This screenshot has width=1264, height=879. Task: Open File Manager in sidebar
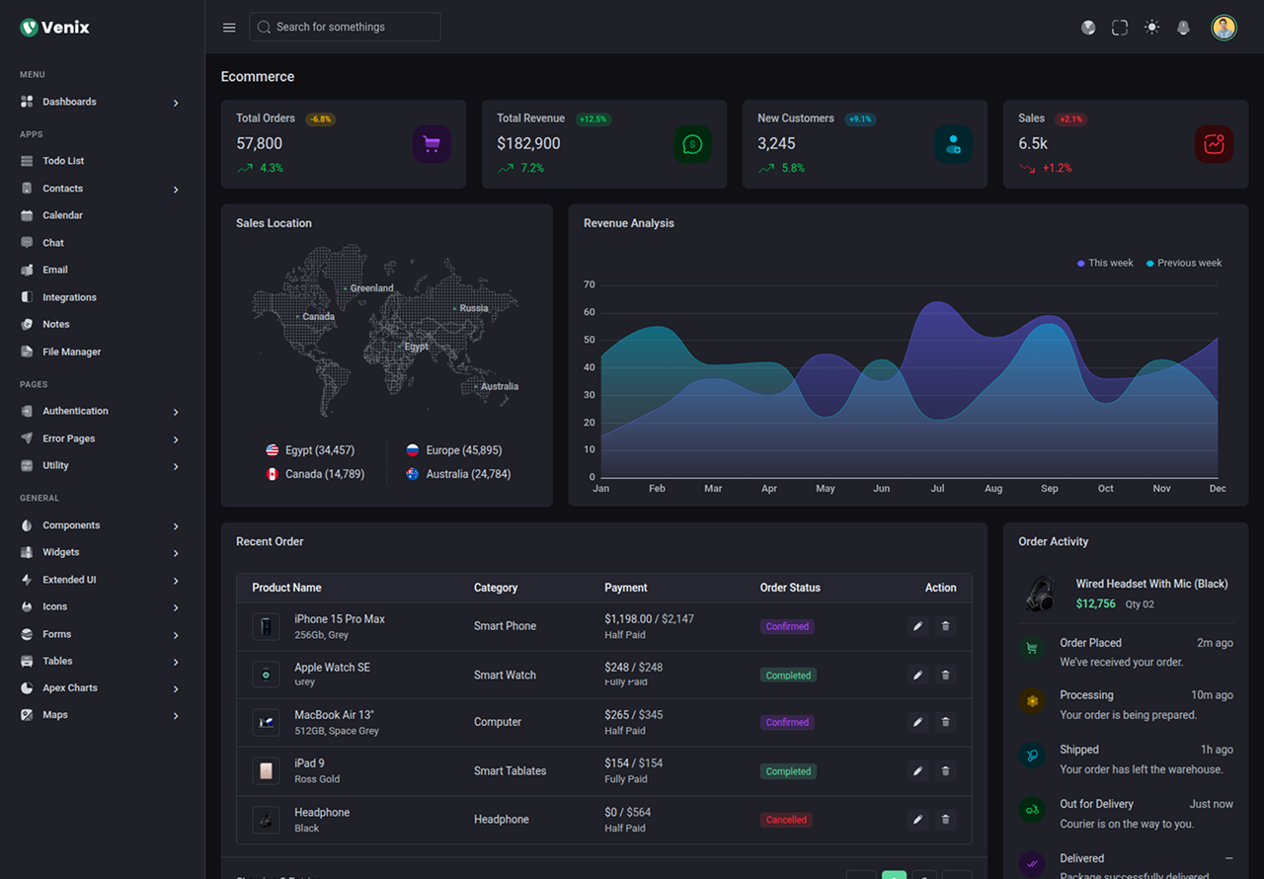(x=71, y=352)
